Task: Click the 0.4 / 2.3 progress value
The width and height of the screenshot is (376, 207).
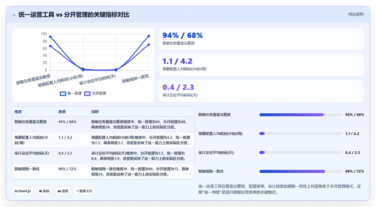Action: pyautogui.click(x=352, y=153)
